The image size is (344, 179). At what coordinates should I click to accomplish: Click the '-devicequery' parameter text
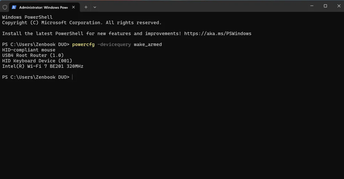[114, 44]
